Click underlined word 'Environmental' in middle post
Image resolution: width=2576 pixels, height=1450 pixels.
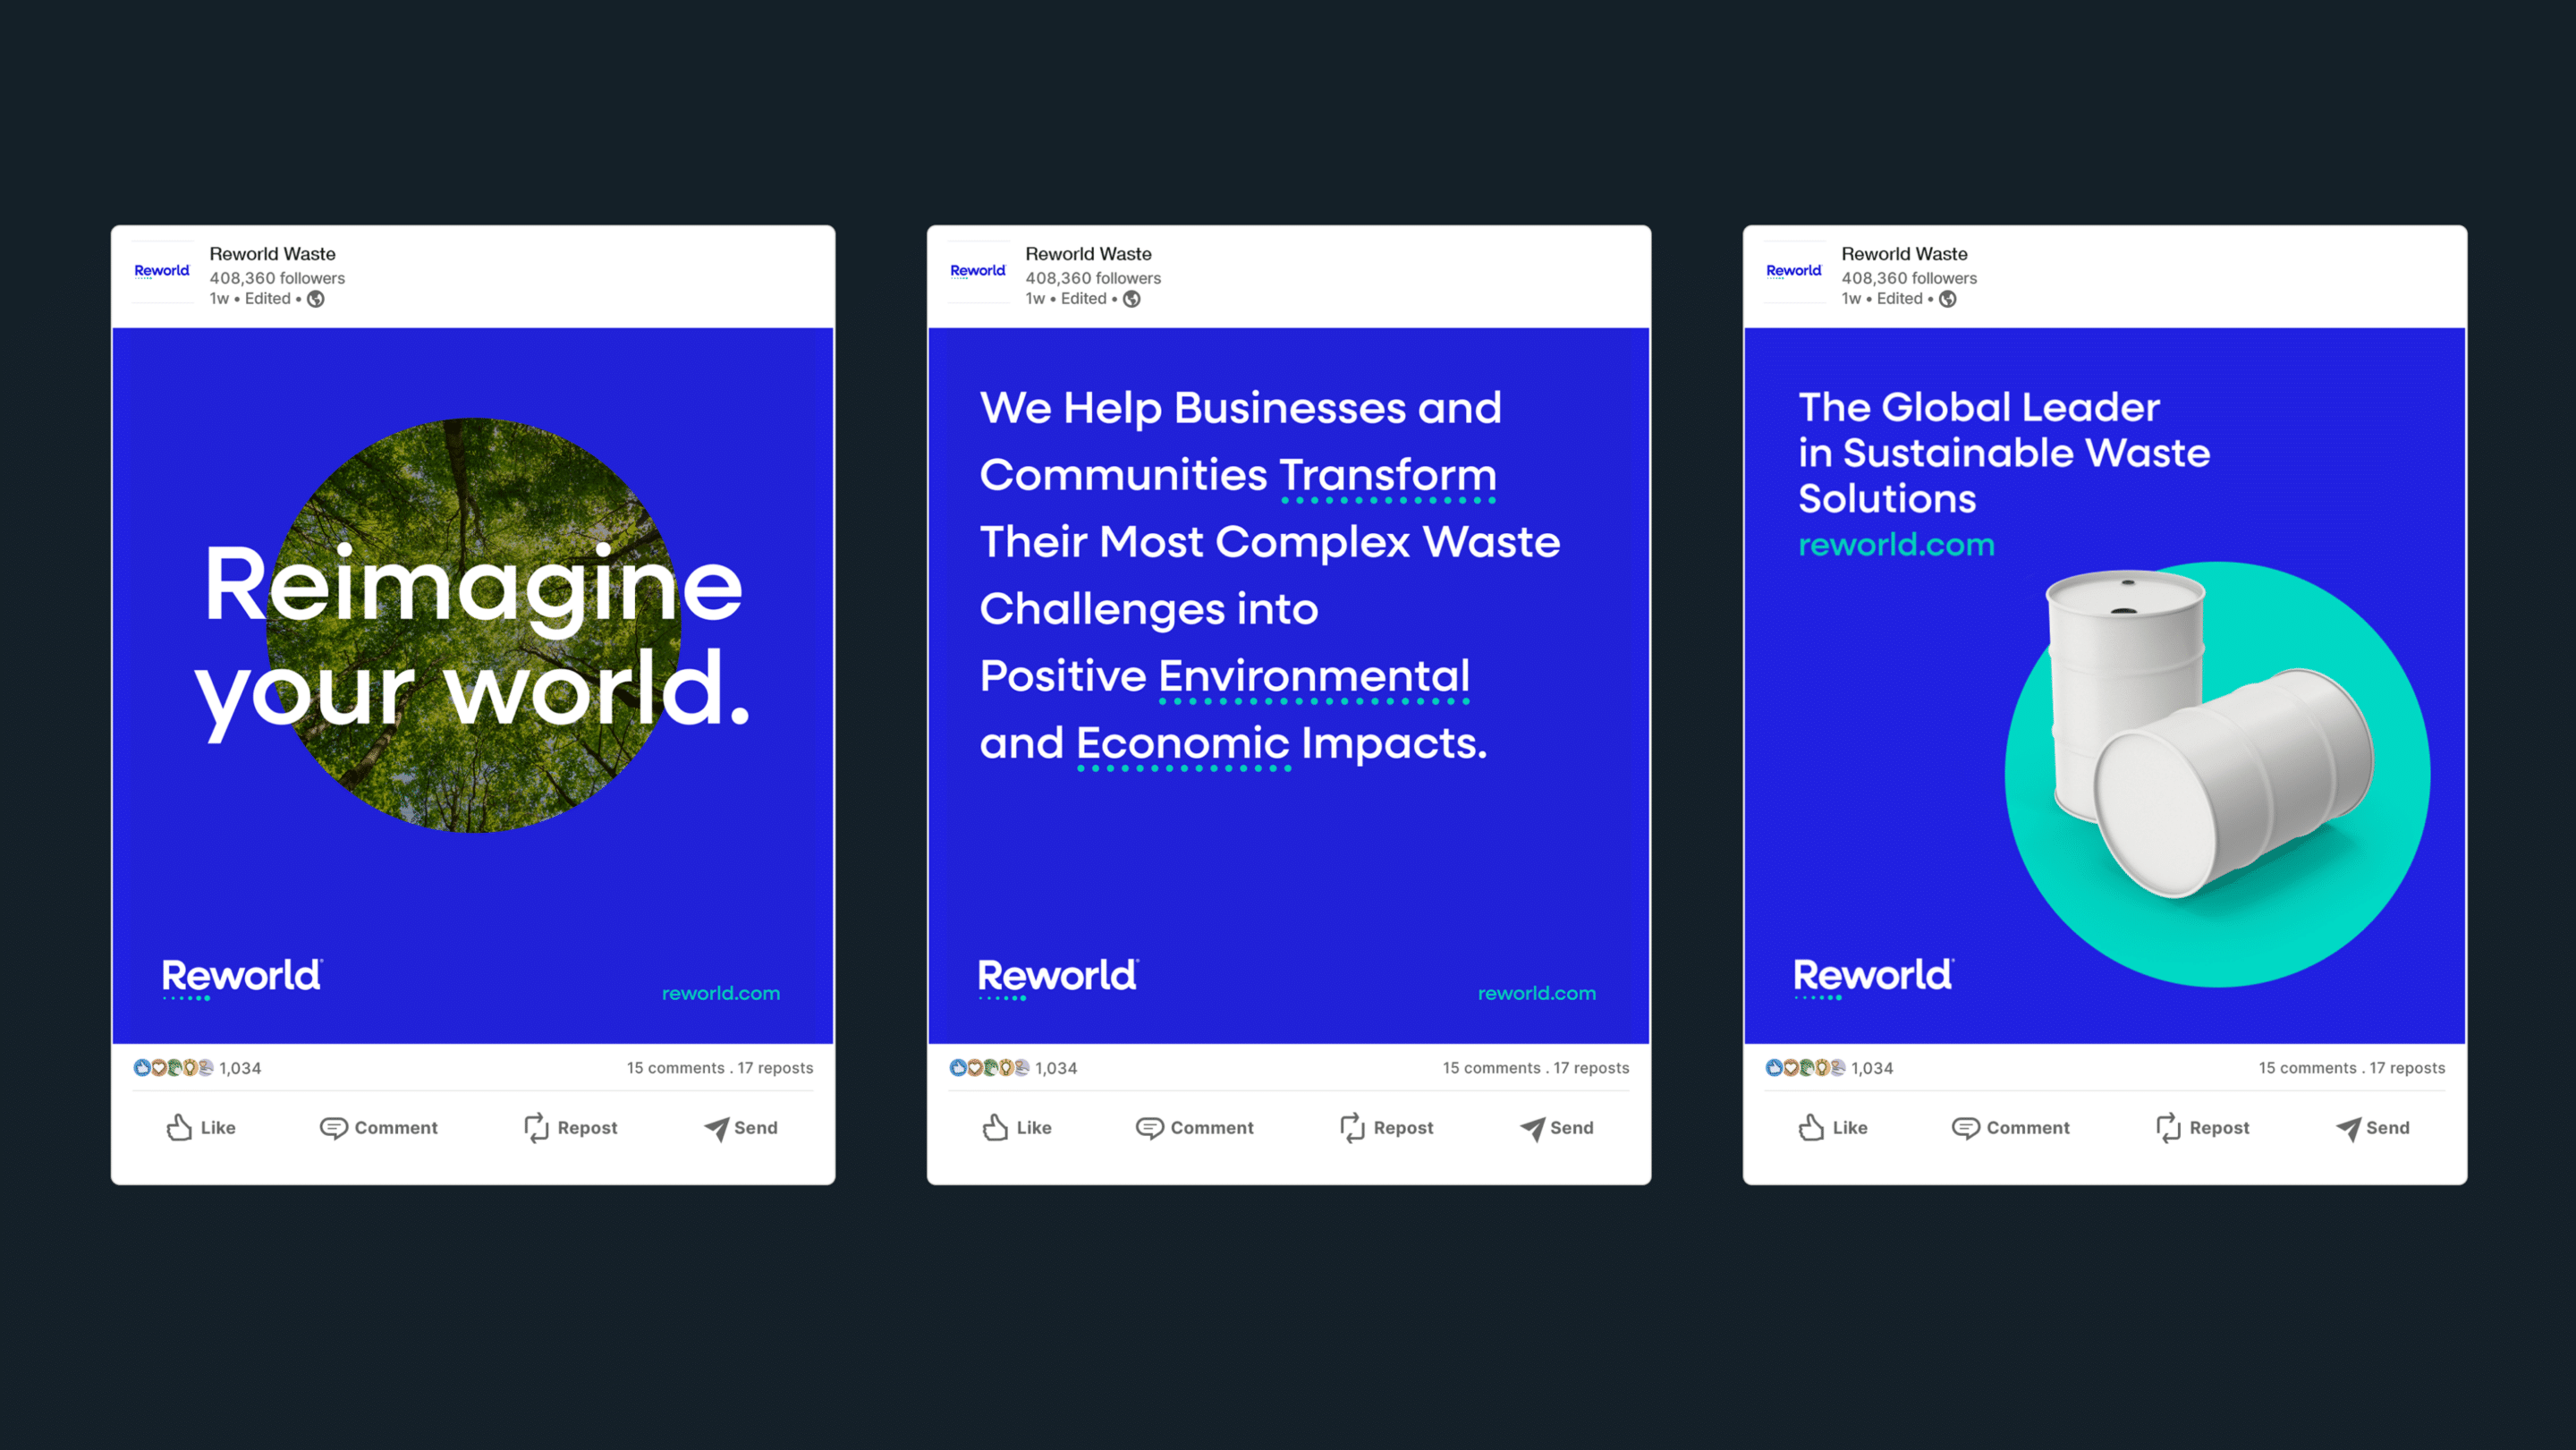[1314, 677]
